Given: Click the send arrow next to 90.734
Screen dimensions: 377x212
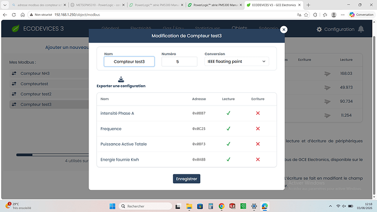Looking at the screenshot, I should click(x=327, y=102).
